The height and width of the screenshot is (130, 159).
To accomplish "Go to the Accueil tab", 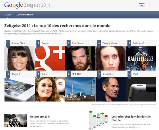I will 8,15.
